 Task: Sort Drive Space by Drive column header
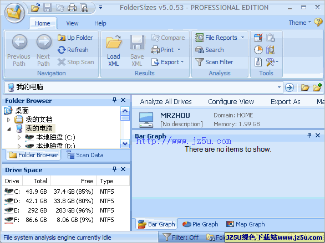pyautogui.click(x=12, y=181)
